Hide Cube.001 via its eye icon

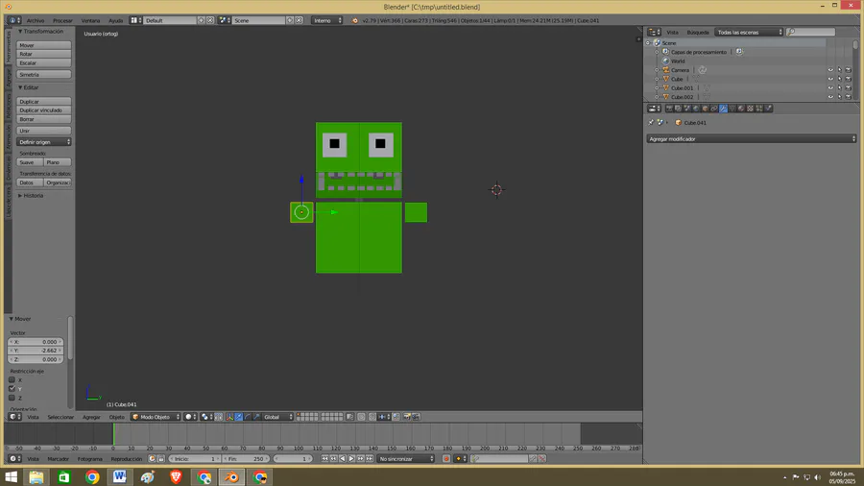pos(830,87)
